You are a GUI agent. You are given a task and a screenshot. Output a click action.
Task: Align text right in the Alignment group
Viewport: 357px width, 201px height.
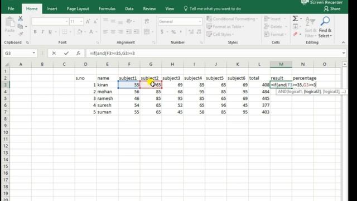(x=120, y=32)
